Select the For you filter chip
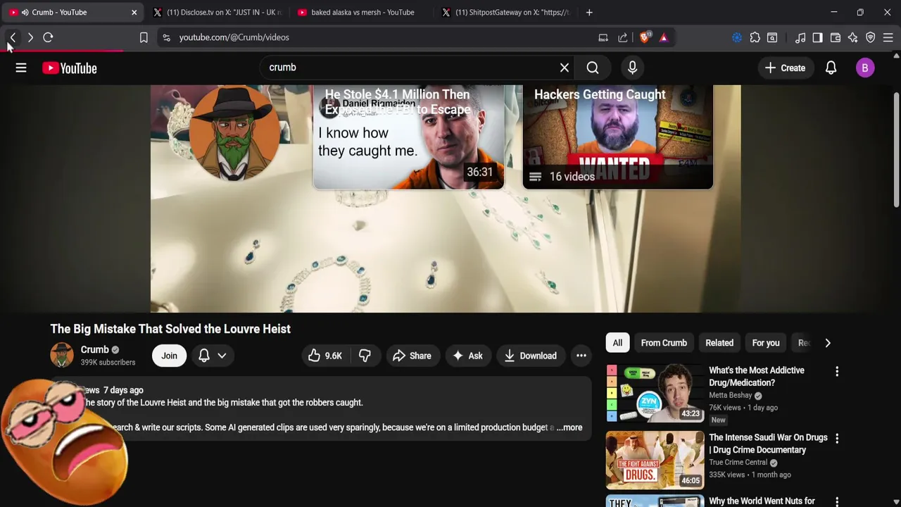The image size is (901, 507). click(766, 343)
